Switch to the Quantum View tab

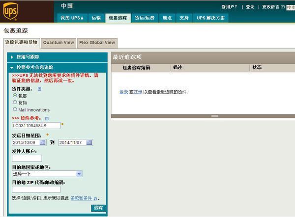coord(59,43)
